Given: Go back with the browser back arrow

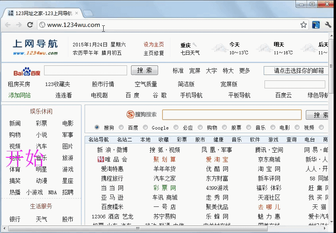Looking at the screenshot, I should pos(8,25).
